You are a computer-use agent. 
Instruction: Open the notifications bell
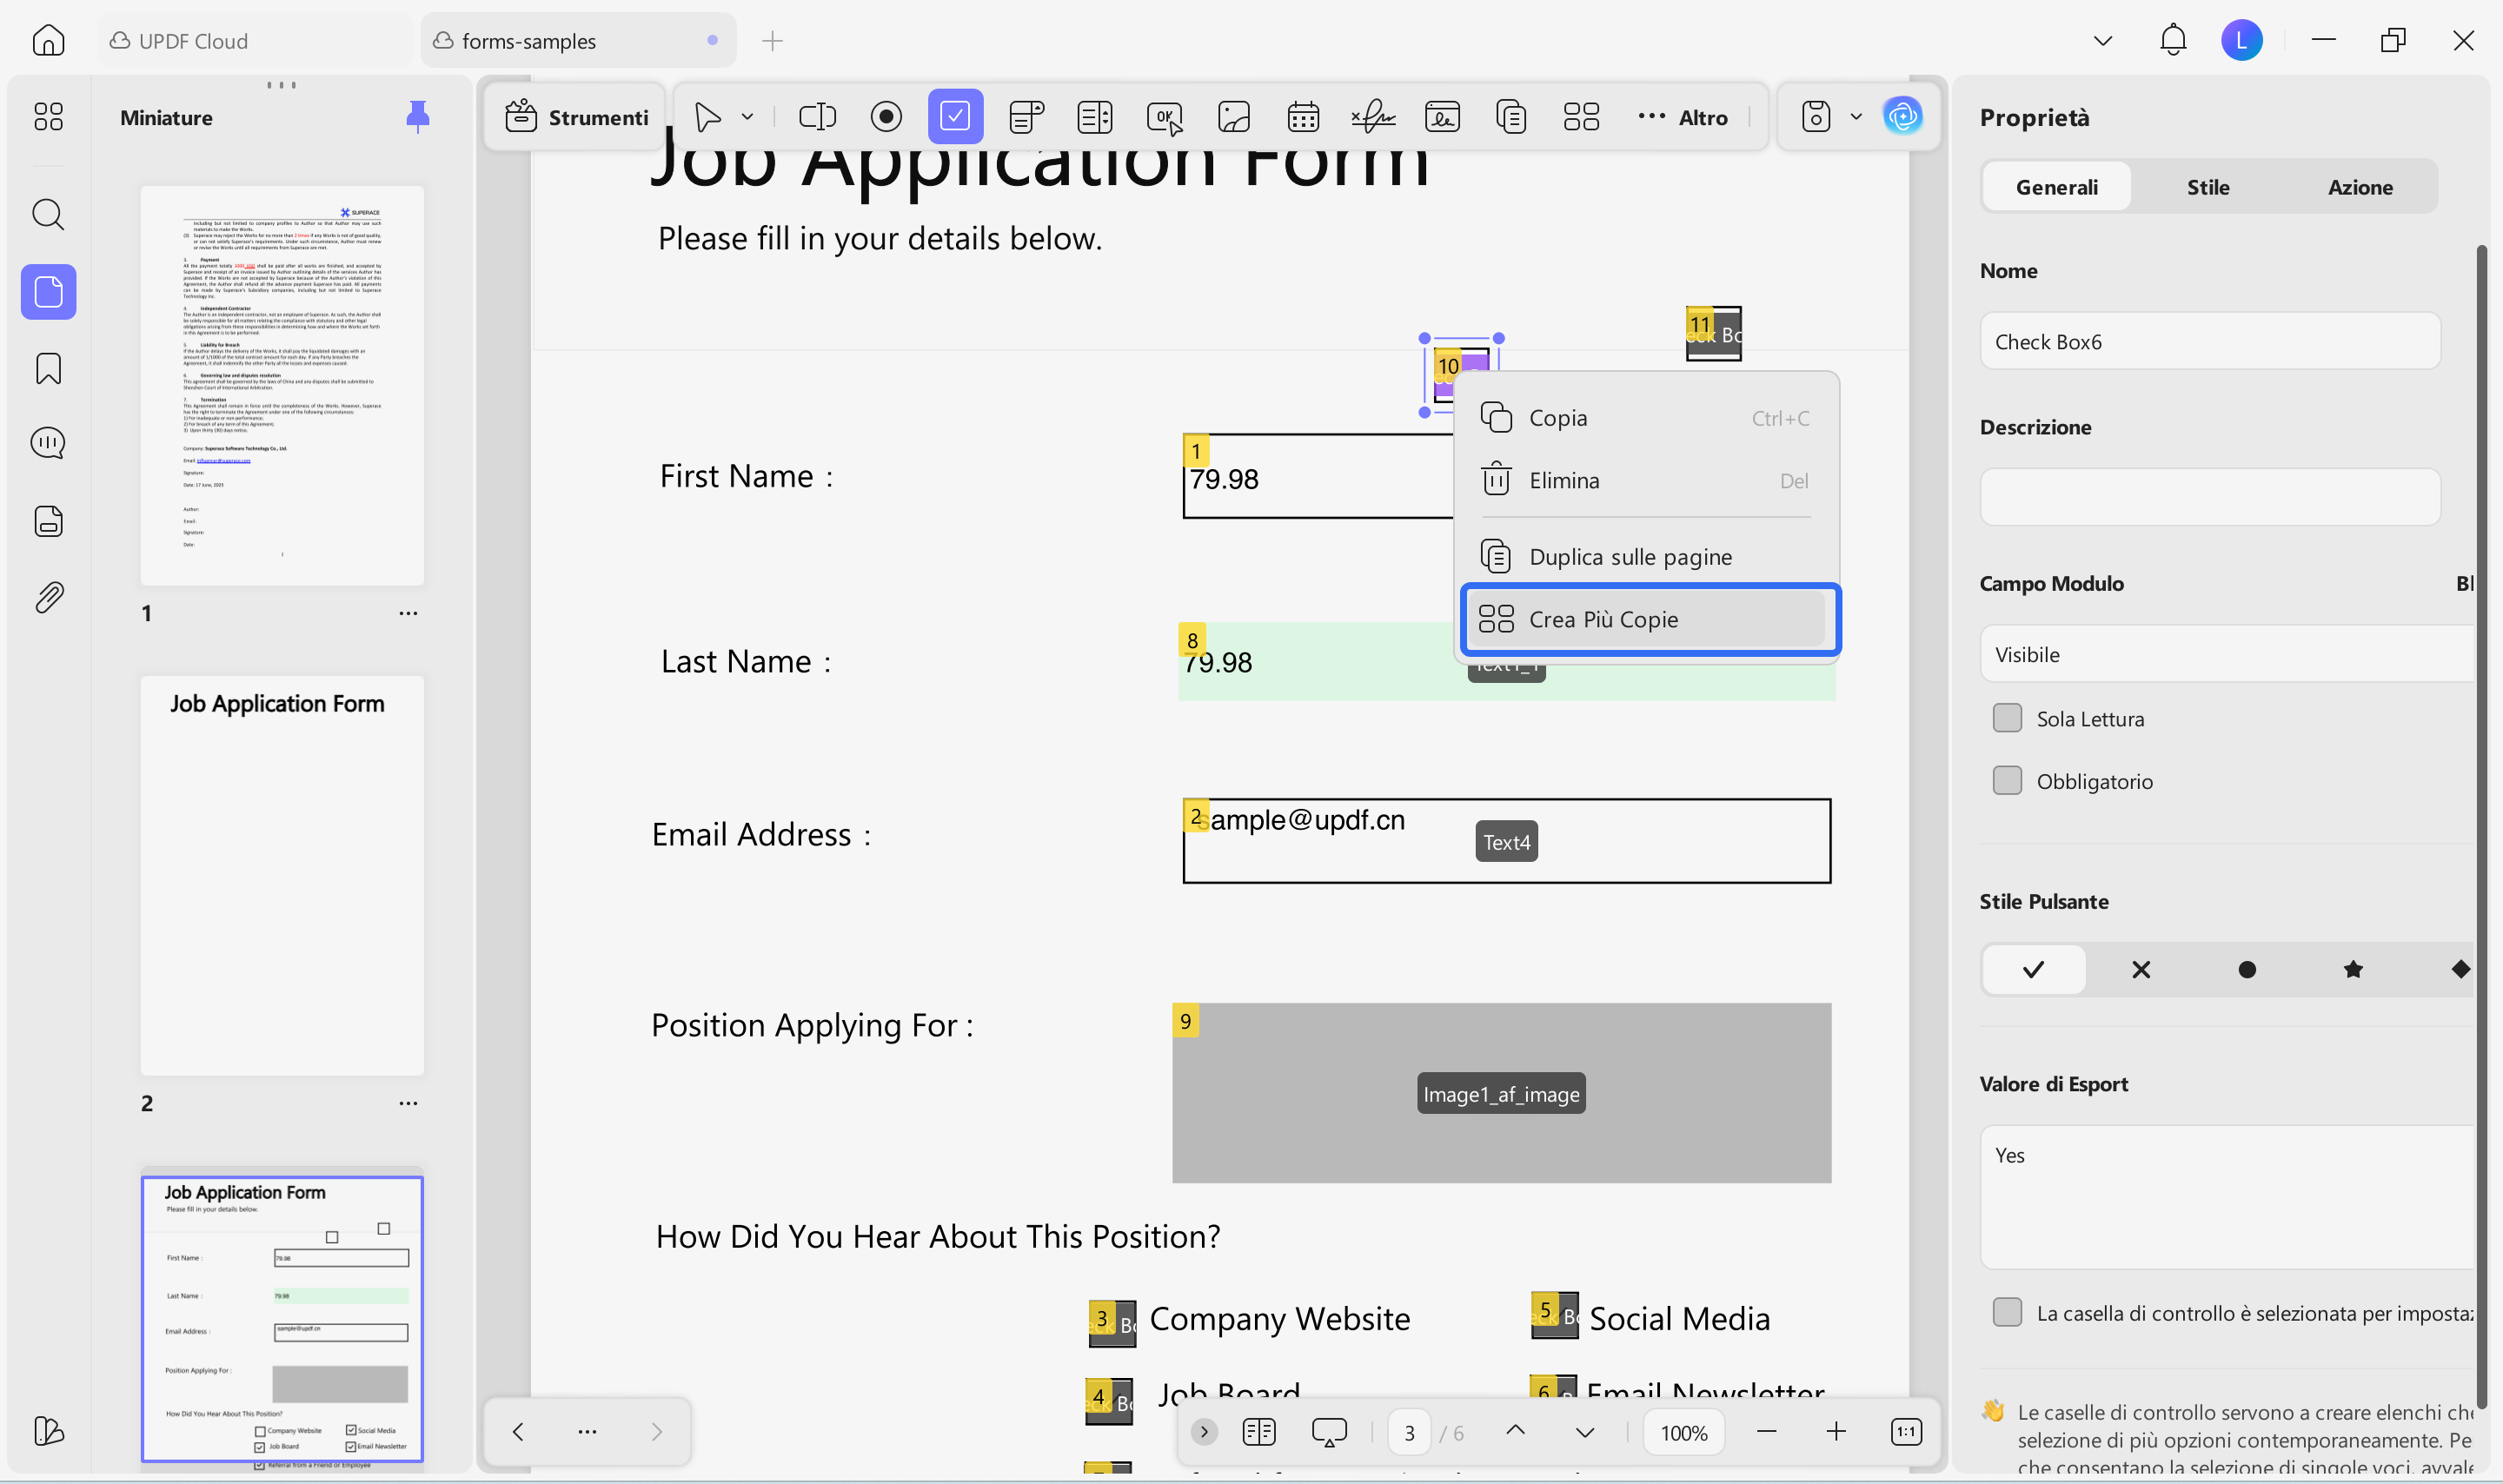(x=2173, y=40)
